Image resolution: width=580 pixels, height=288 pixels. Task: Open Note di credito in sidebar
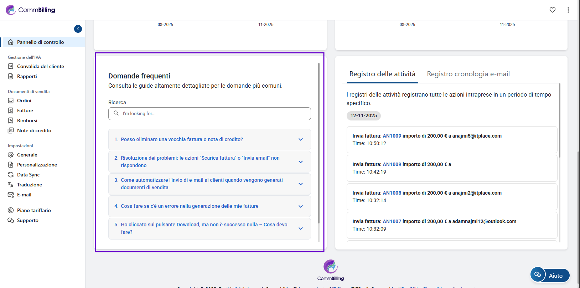coord(34,130)
